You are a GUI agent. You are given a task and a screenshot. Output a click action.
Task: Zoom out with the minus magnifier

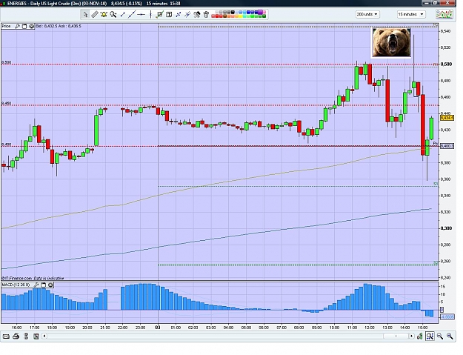pyautogui.click(x=440, y=336)
